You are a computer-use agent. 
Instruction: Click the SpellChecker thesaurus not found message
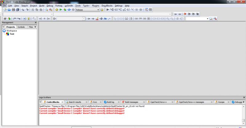point(92,106)
